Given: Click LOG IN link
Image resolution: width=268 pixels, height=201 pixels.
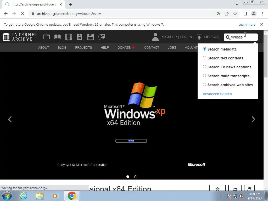Looking at the screenshot, I should 186,37.
